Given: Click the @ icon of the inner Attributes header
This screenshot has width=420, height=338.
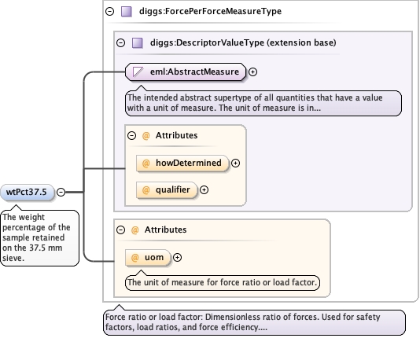Looking at the screenshot, I should 146,136.
